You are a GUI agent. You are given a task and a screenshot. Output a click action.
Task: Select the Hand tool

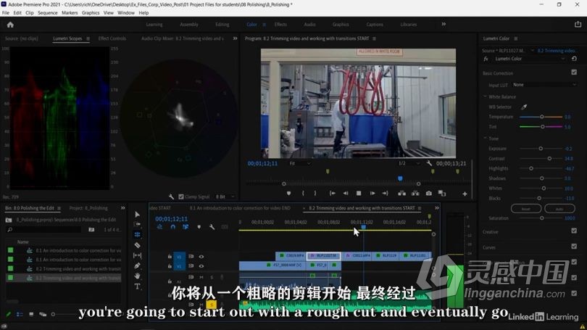(138, 276)
